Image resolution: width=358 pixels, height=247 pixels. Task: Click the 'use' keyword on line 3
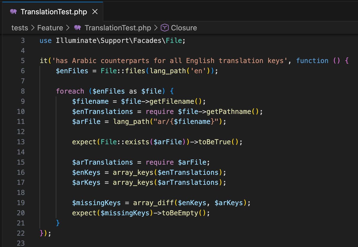pos(46,41)
